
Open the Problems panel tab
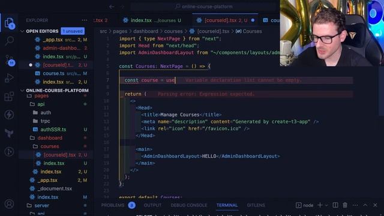(x=113, y=205)
